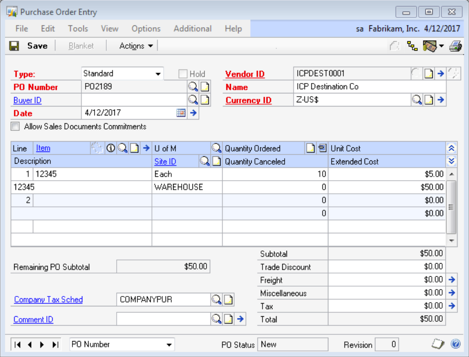The width and height of the screenshot is (469, 357).
Task: Click the printer icon in toolbar
Action: point(455,46)
